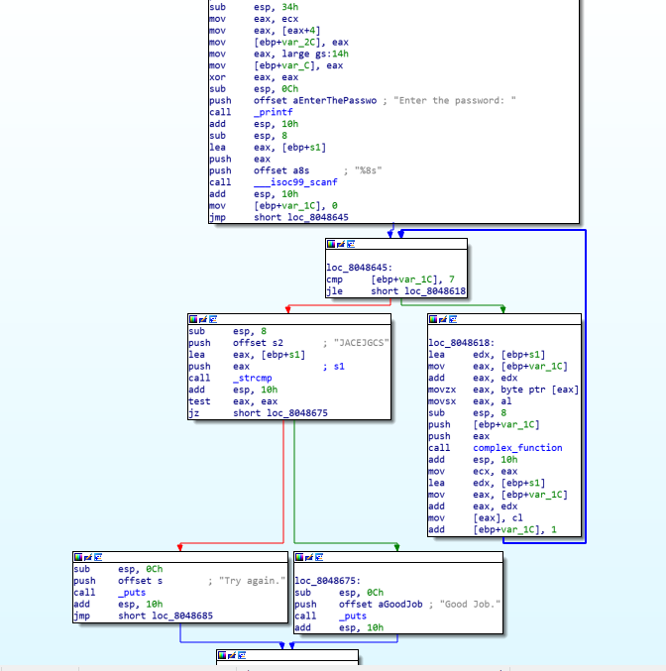Click the loc_8048645: label line
Viewport: 666px width, 671px height.
tap(359, 268)
